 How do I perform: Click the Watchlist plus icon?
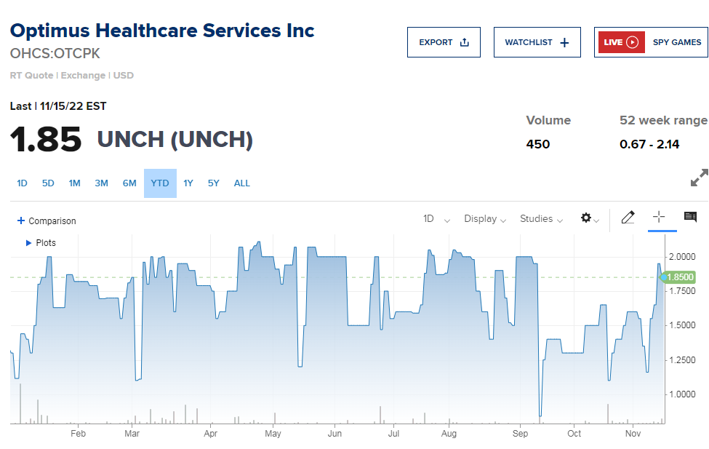coord(564,42)
